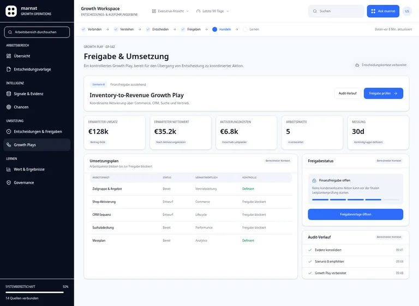419x306 pixels.
Task: Click the Verstehen step check icon
Action: click(x=116, y=30)
